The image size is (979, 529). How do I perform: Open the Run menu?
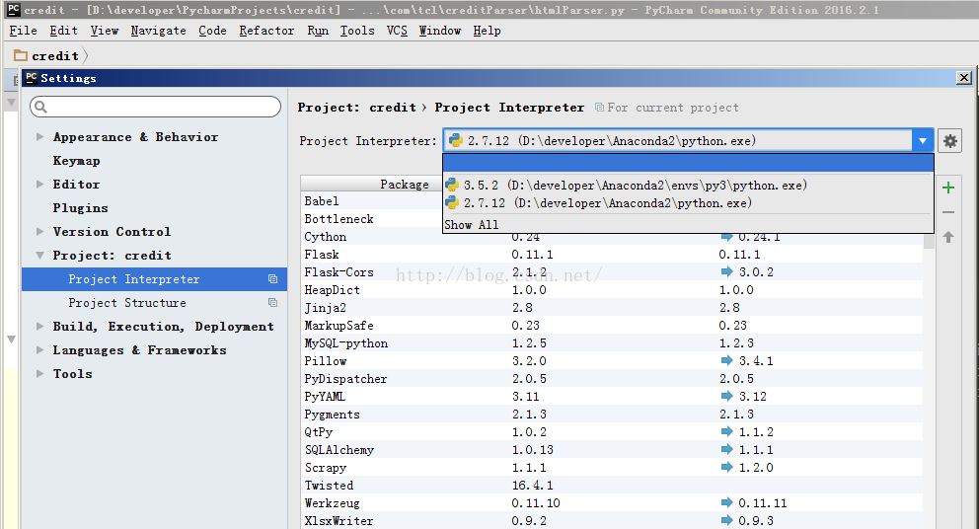point(318,31)
